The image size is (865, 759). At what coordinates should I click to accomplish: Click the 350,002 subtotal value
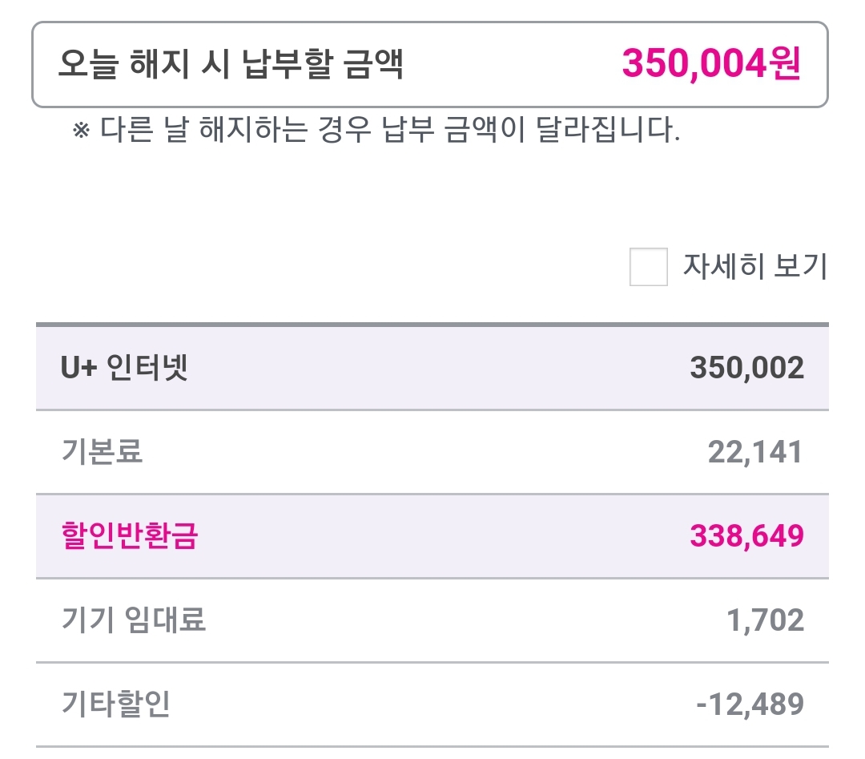click(746, 368)
